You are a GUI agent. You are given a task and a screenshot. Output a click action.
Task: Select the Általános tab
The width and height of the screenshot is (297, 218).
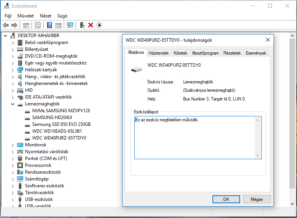(x=136, y=52)
